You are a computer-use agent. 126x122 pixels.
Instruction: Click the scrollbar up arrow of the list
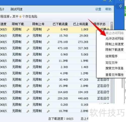112,24
